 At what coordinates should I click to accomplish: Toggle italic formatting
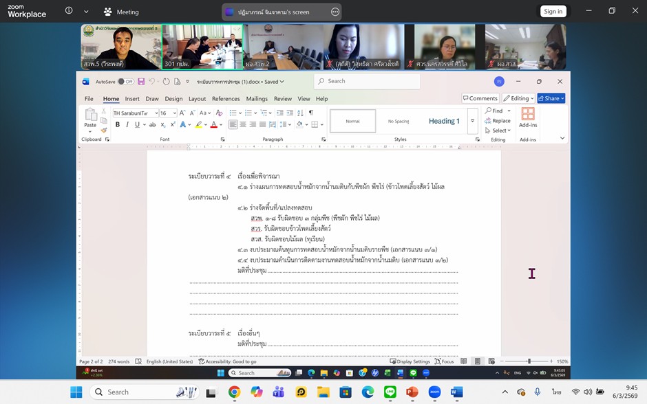[x=127, y=124]
